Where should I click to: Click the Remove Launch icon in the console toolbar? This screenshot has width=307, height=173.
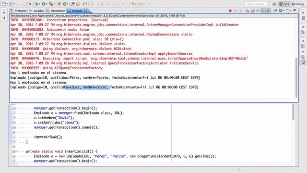point(236,11)
